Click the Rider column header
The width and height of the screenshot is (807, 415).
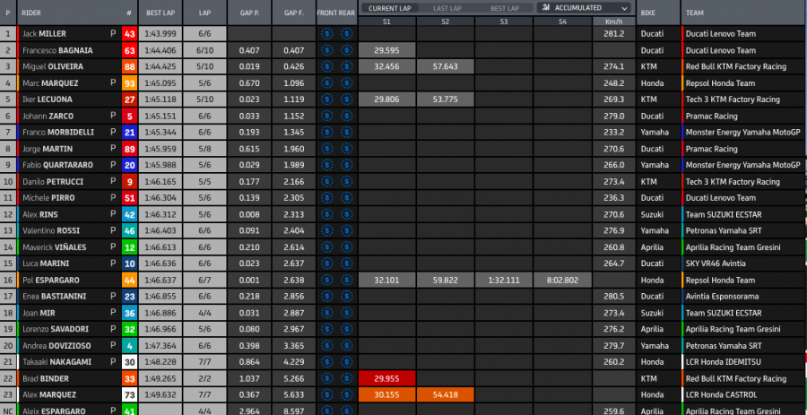[32, 13]
